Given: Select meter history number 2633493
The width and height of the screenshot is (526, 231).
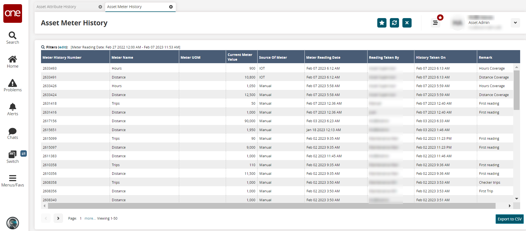Looking at the screenshot, I should click(x=50, y=68).
